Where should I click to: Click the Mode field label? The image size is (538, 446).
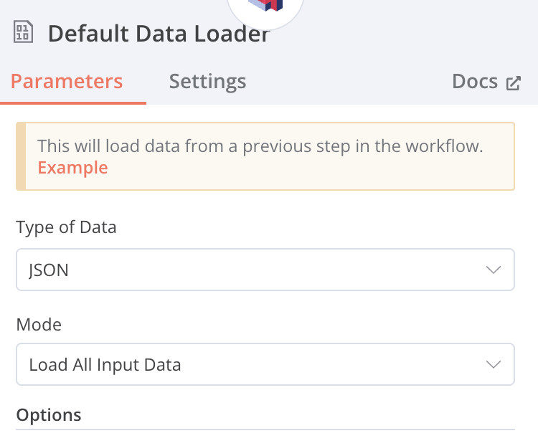39,324
